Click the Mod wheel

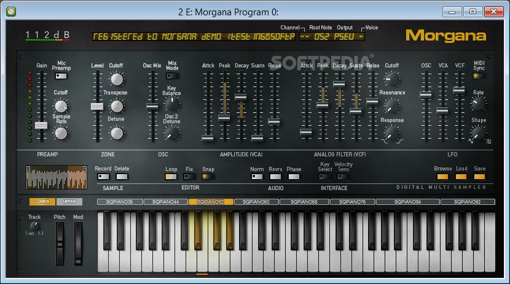(x=78, y=244)
